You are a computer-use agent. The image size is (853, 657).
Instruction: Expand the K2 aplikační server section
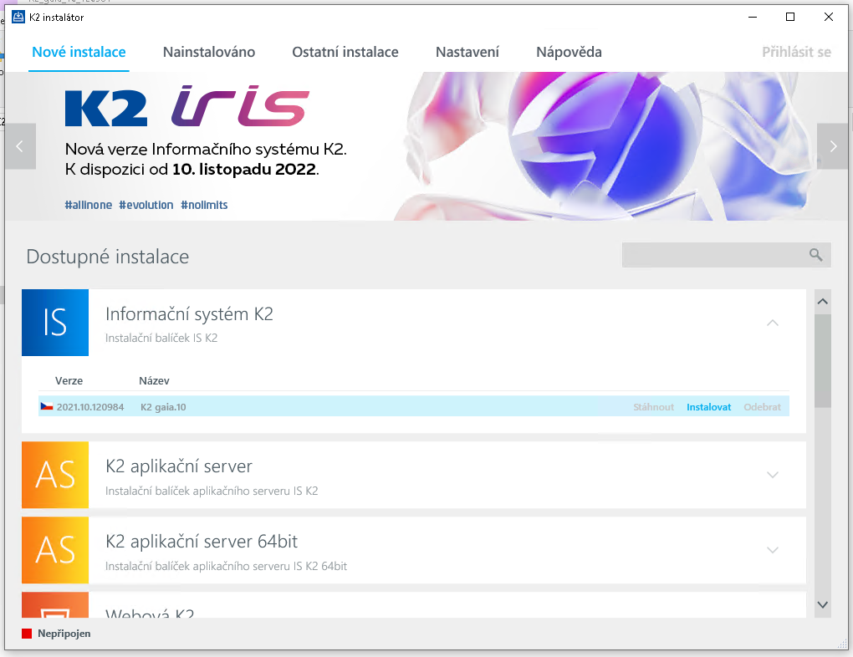(x=772, y=475)
